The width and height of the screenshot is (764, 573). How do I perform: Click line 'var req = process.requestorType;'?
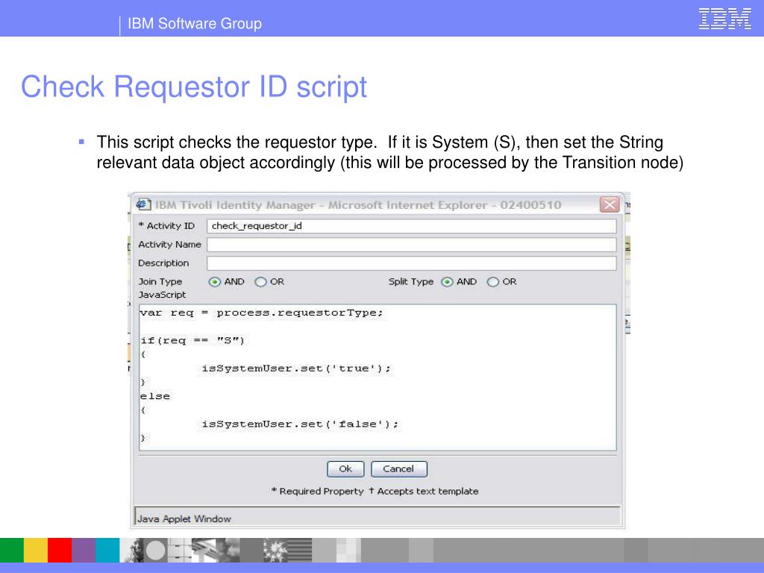pos(262,313)
